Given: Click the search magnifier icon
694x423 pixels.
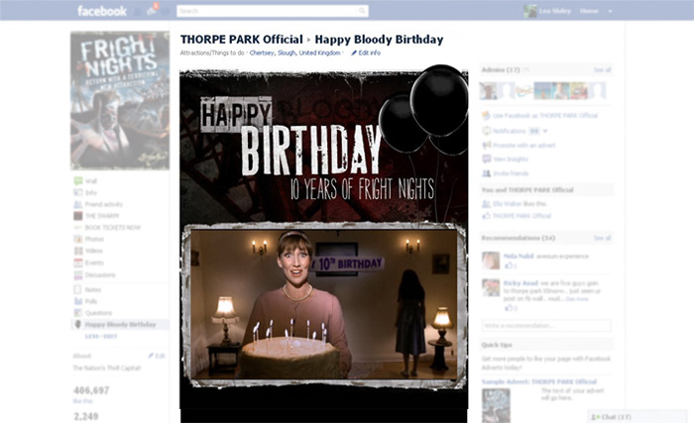Looking at the screenshot, I should click(362, 11).
